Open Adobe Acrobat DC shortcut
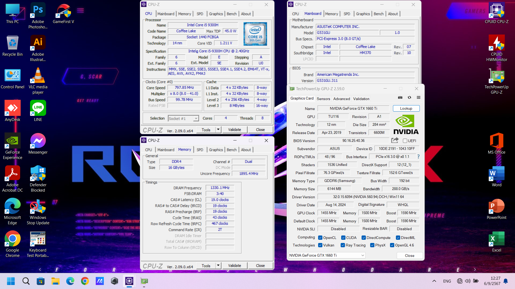 [x=12, y=179]
